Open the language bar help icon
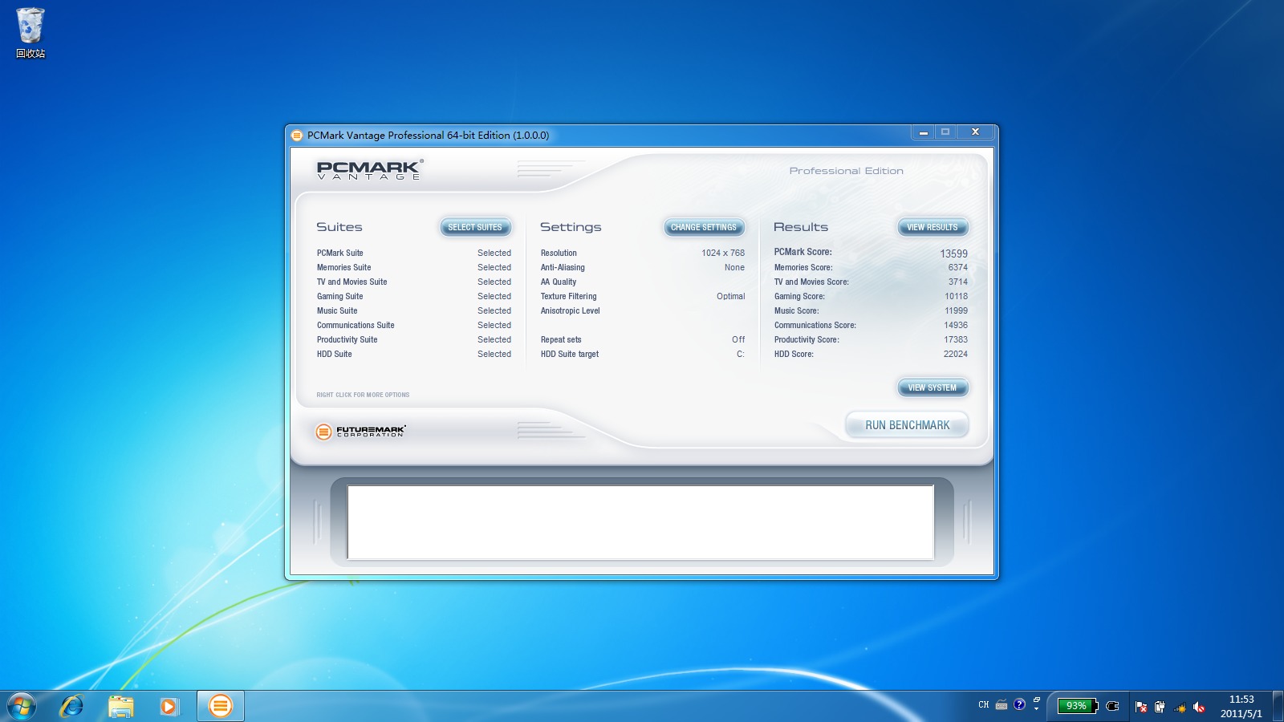1284x722 pixels. point(1019,704)
